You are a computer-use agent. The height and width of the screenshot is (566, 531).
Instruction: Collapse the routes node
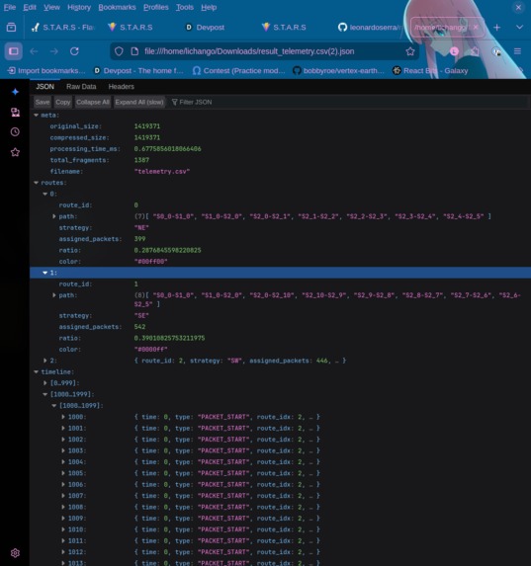pyautogui.click(x=37, y=183)
